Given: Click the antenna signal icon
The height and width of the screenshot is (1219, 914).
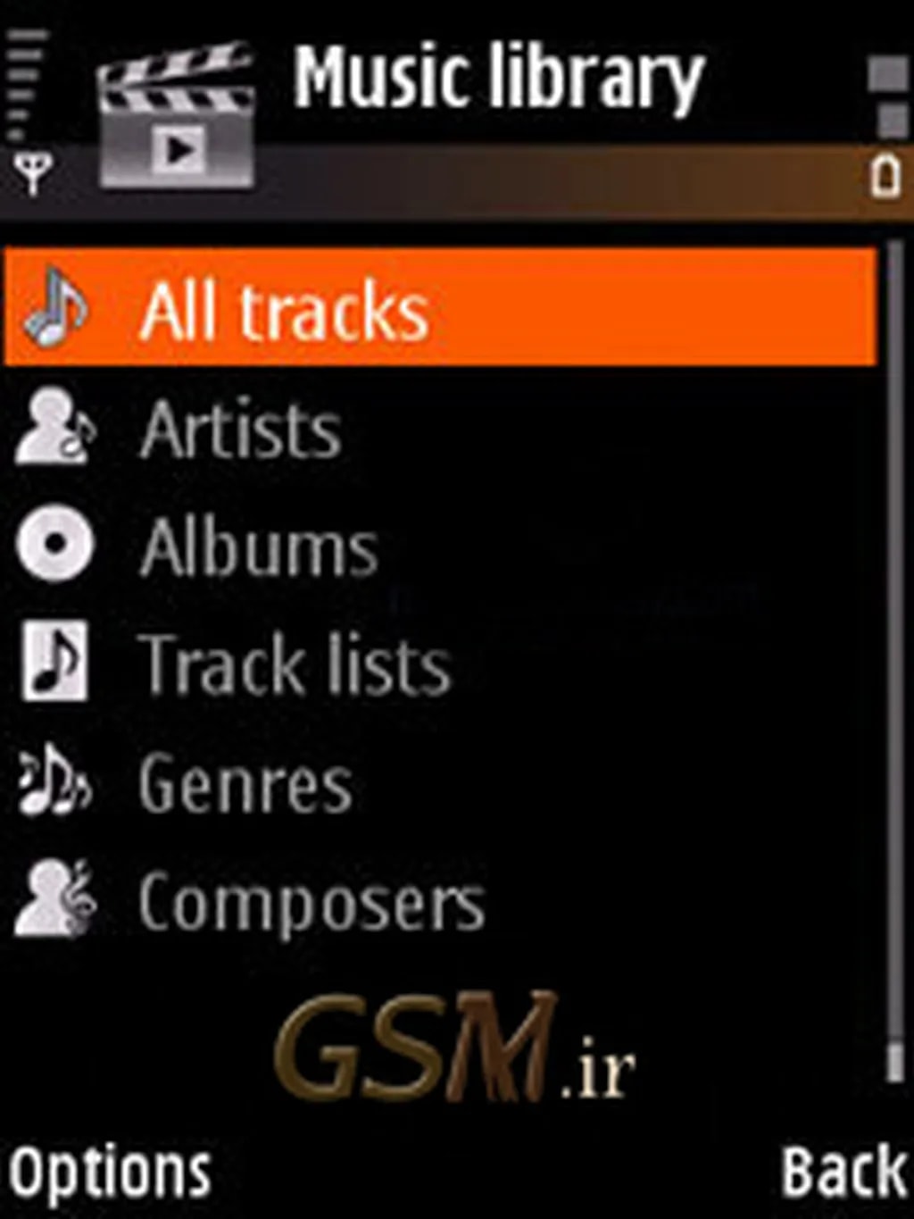Looking at the screenshot, I should point(33,173).
